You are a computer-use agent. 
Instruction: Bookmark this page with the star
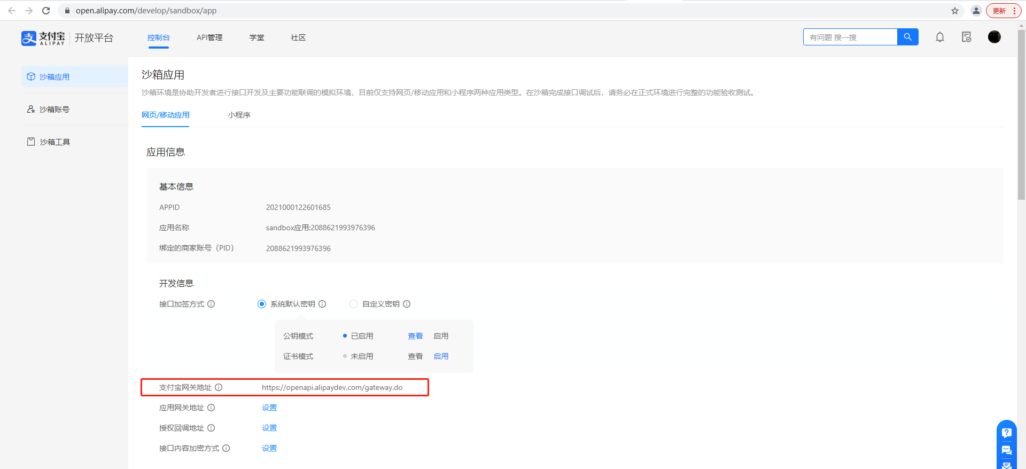point(955,11)
